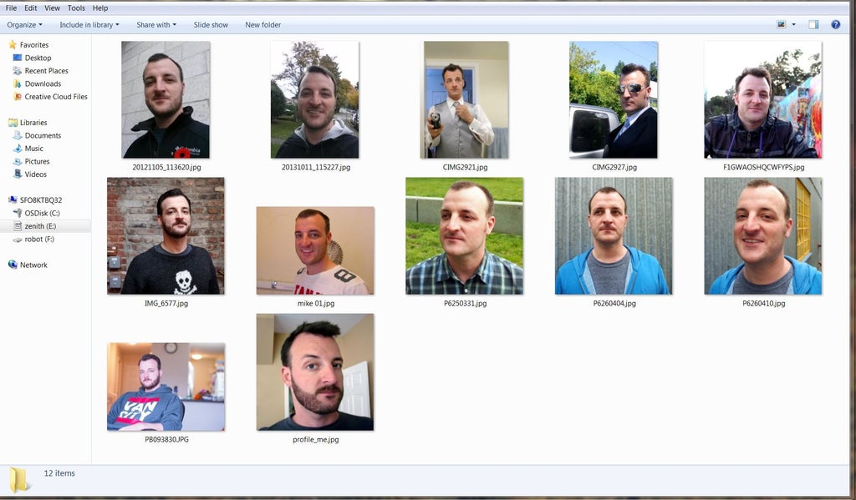Select Desktop label in the sidebar
The image size is (856, 500).
coord(38,58)
